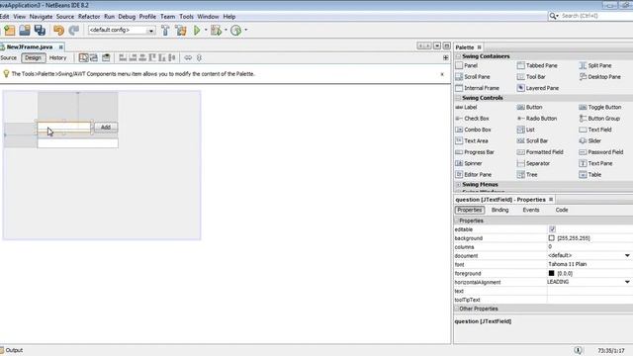633x356 pixels.
Task: Click the third alignment icon in designer toolbar
Action: 142,57
